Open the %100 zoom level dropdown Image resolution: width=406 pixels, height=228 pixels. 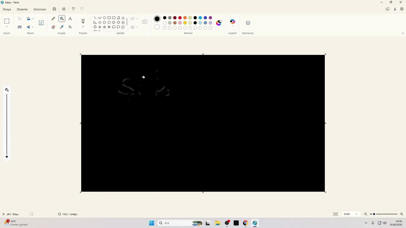pos(350,214)
